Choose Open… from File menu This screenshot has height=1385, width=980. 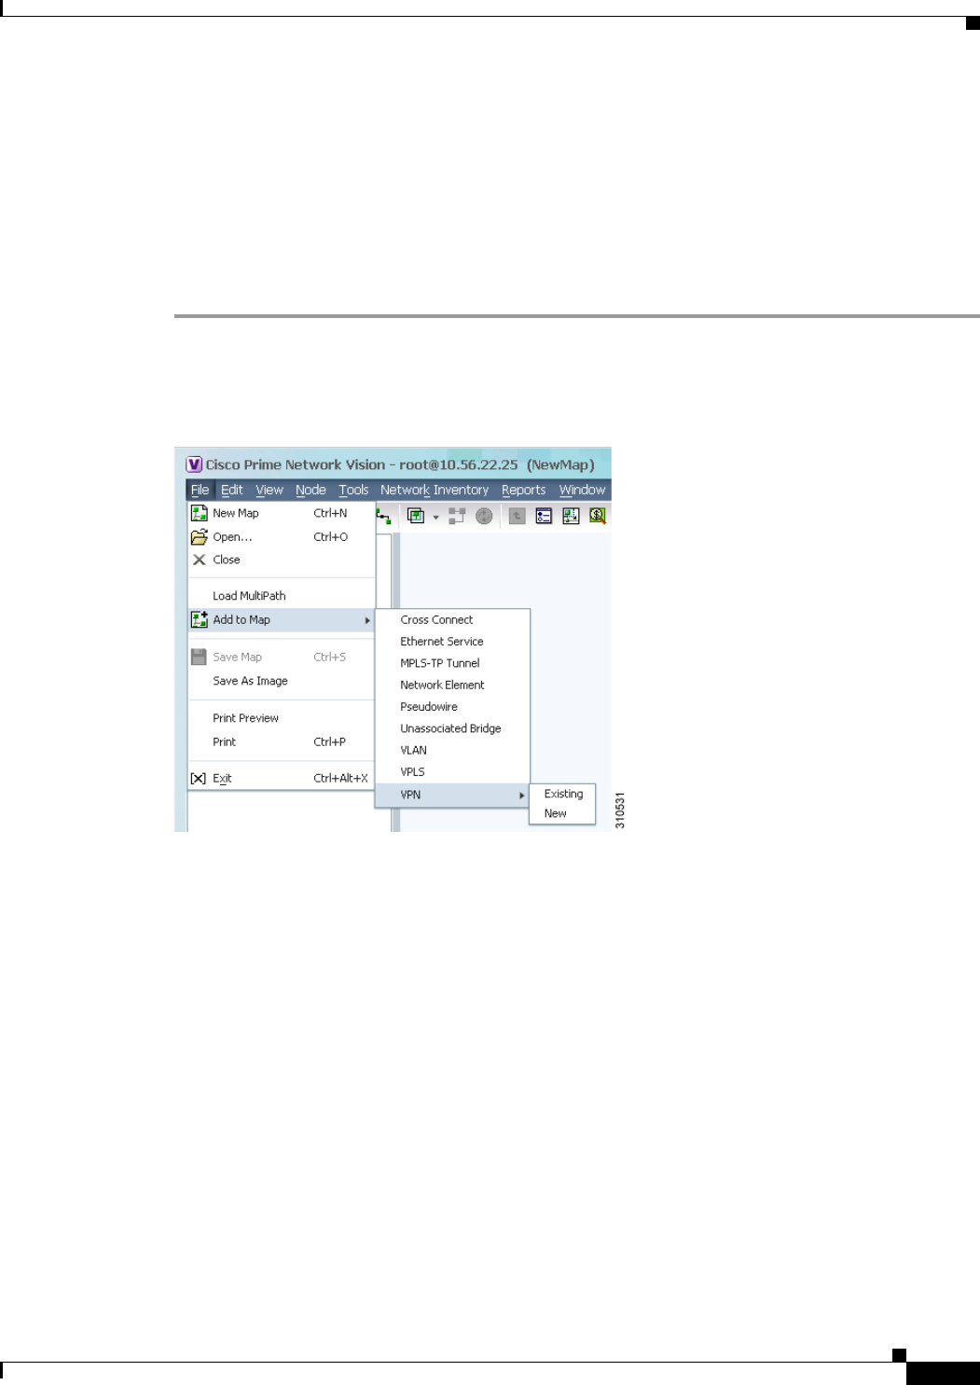point(282,537)
